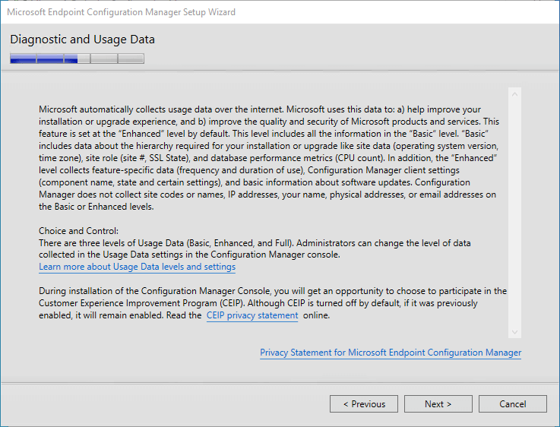Click the Choice and Control subheading text
This screenshot has height=427, width=560.
pos(78,231)
